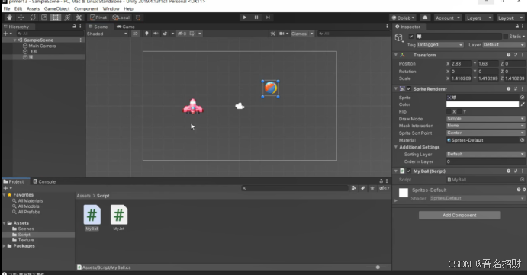Open the Layout dropdown
The height and width of the screenshot is (275, 528).
click(510, 18)
